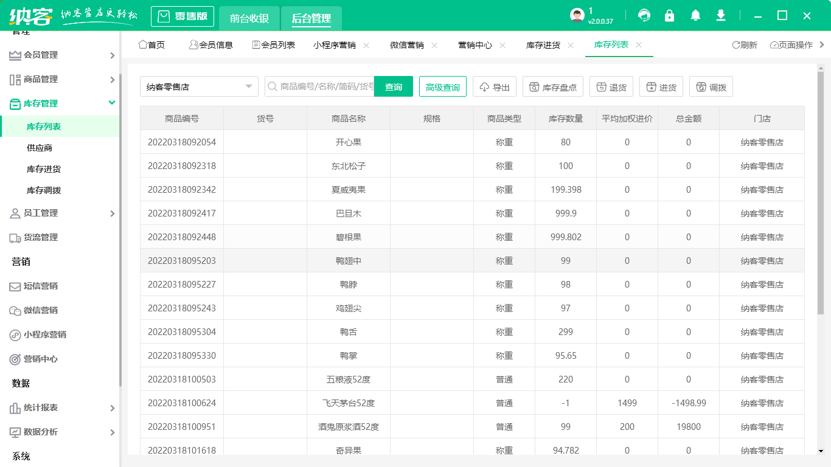Click the customer service headset icon
This screenshot has width=831, height=467.
(x=644, y=16)
